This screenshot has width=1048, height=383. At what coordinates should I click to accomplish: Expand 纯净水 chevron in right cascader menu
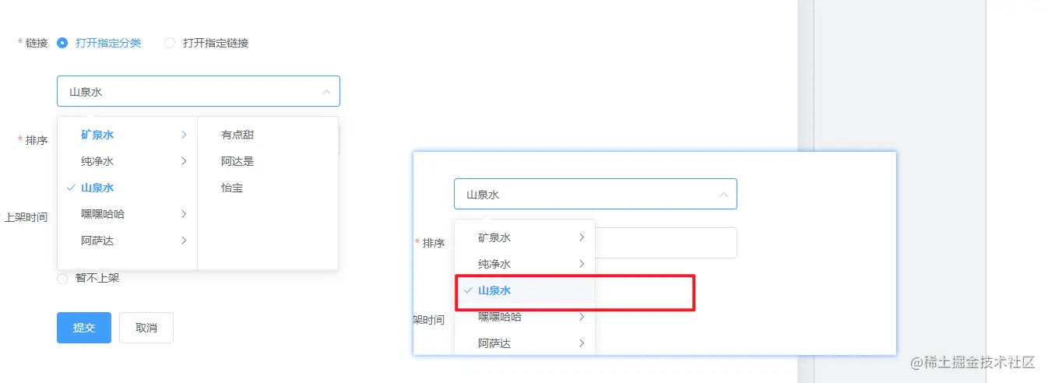[581, 264]
